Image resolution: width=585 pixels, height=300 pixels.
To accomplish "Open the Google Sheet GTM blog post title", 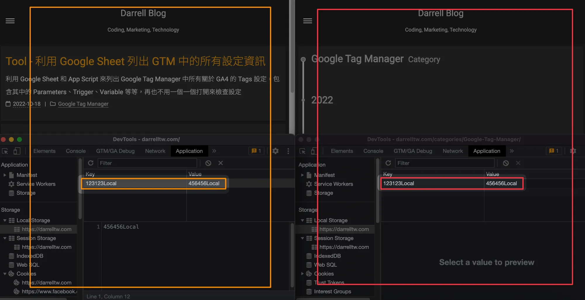I will point(135,61).
